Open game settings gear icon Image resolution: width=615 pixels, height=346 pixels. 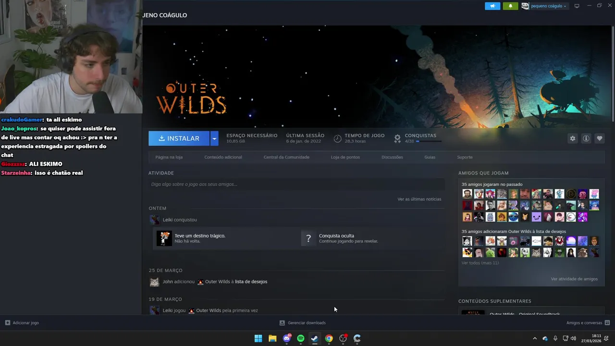572,138
